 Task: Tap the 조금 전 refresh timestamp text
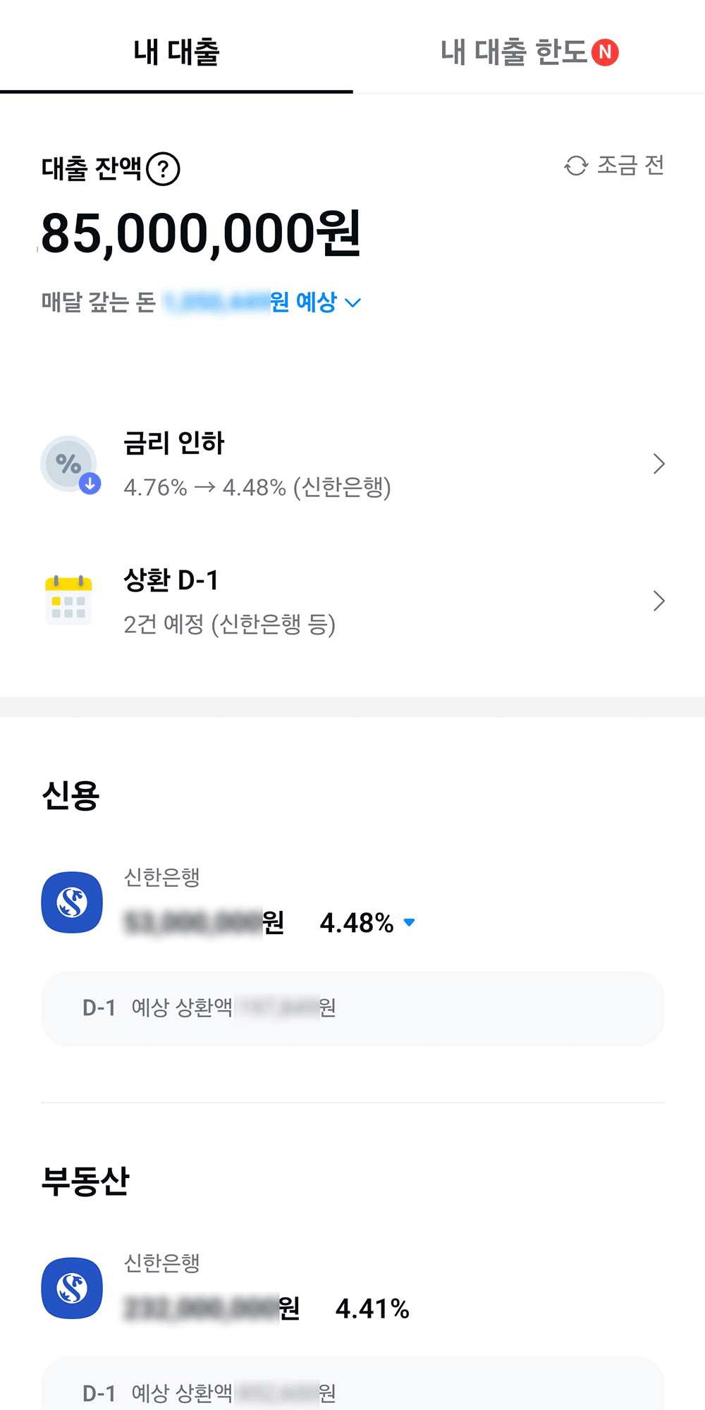630,166
